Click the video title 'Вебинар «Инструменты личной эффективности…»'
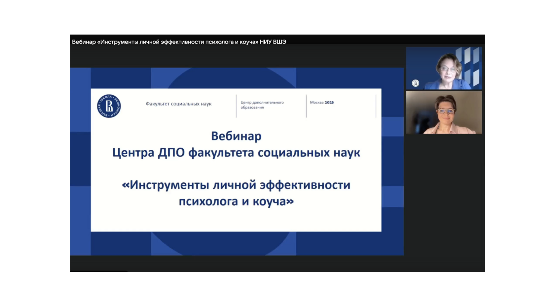The height and width of the screenshot is (305, 555). [179, 42]
